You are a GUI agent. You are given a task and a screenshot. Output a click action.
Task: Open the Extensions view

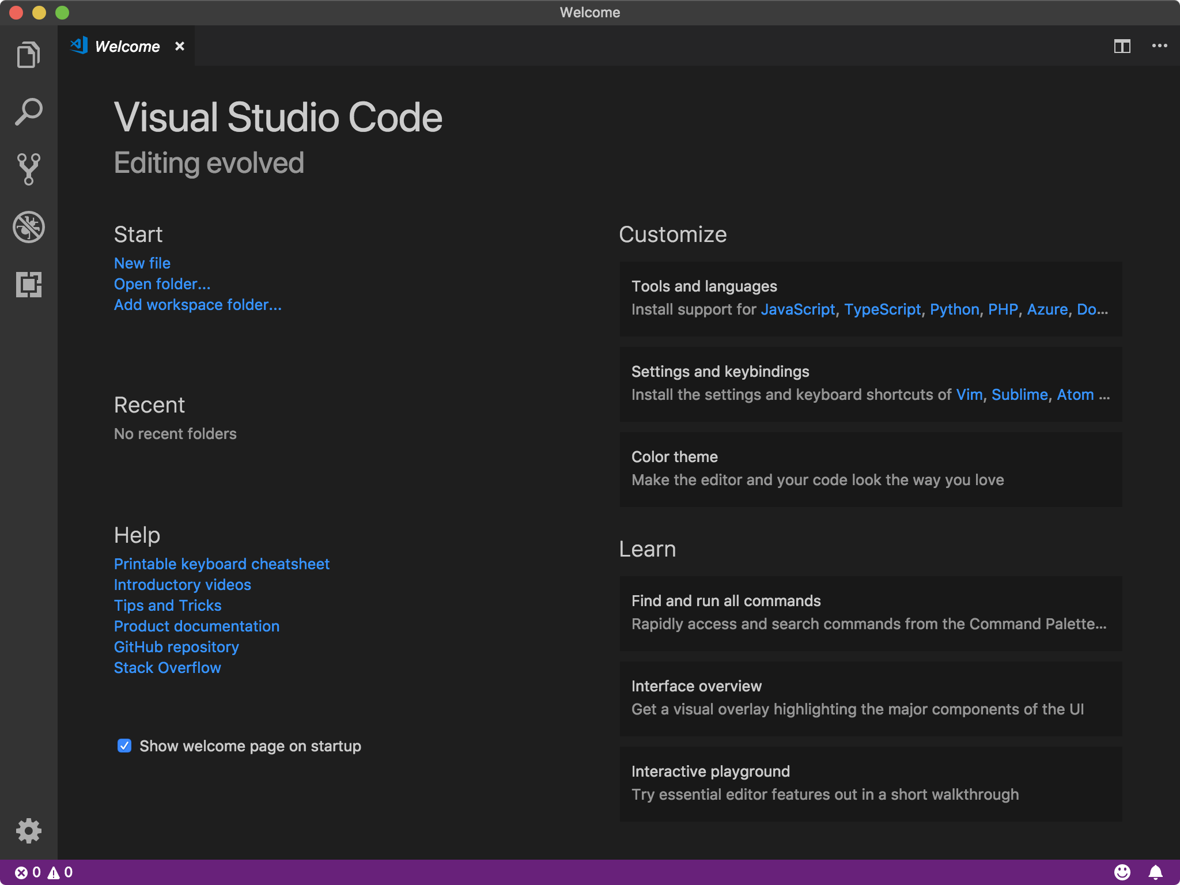click(x=29, y=285)
